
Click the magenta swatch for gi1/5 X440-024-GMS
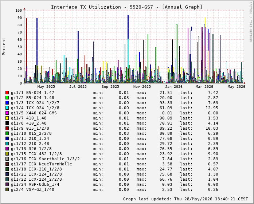[7, 113]
